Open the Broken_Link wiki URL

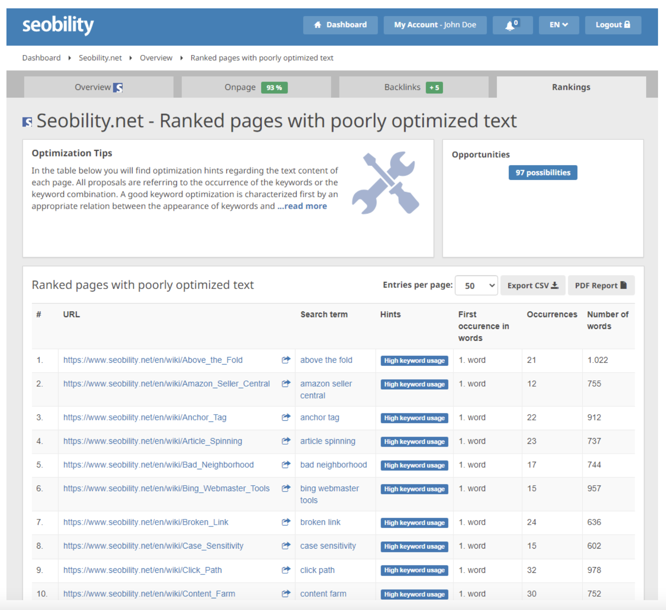pos(146,522)
